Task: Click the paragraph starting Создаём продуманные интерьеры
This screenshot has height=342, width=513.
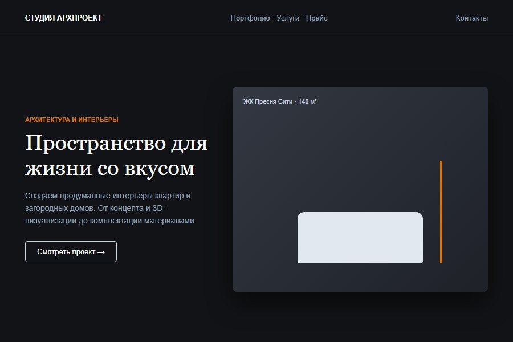Action: [x=111, y=208]
